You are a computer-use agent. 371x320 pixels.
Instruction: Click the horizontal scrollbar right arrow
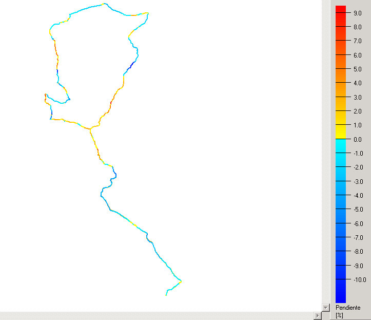tap(318, 316)
